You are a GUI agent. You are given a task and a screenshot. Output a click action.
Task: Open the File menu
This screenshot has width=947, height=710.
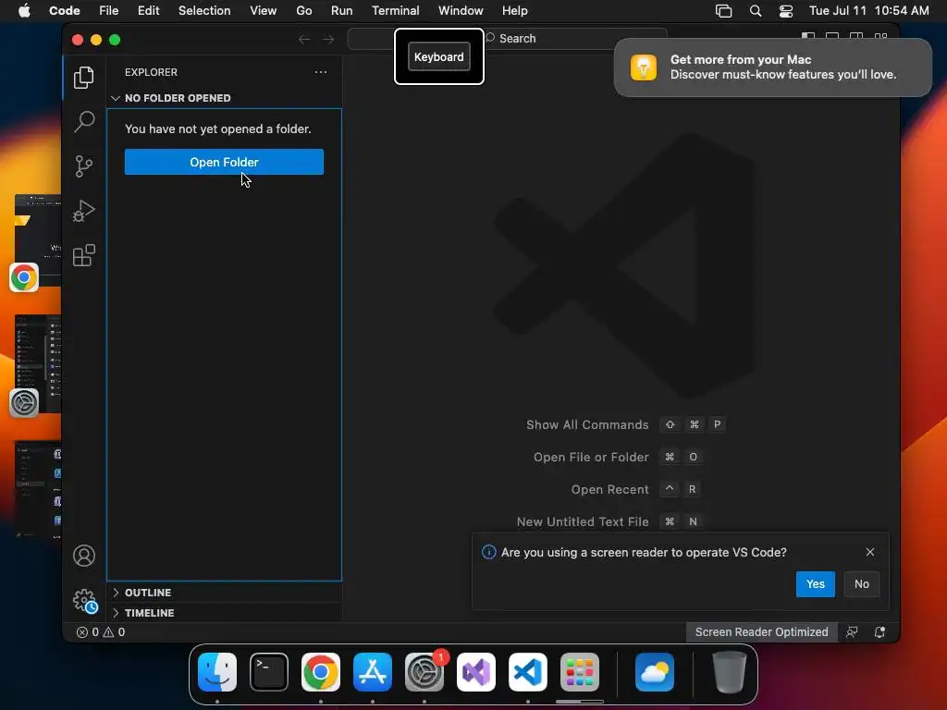click(109, 11)
